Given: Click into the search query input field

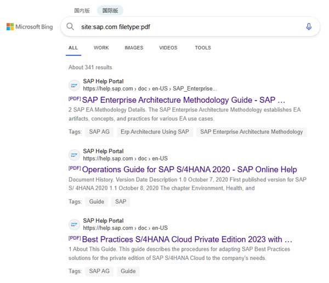Looking at the screenshot, I should (x=186, y=26).
